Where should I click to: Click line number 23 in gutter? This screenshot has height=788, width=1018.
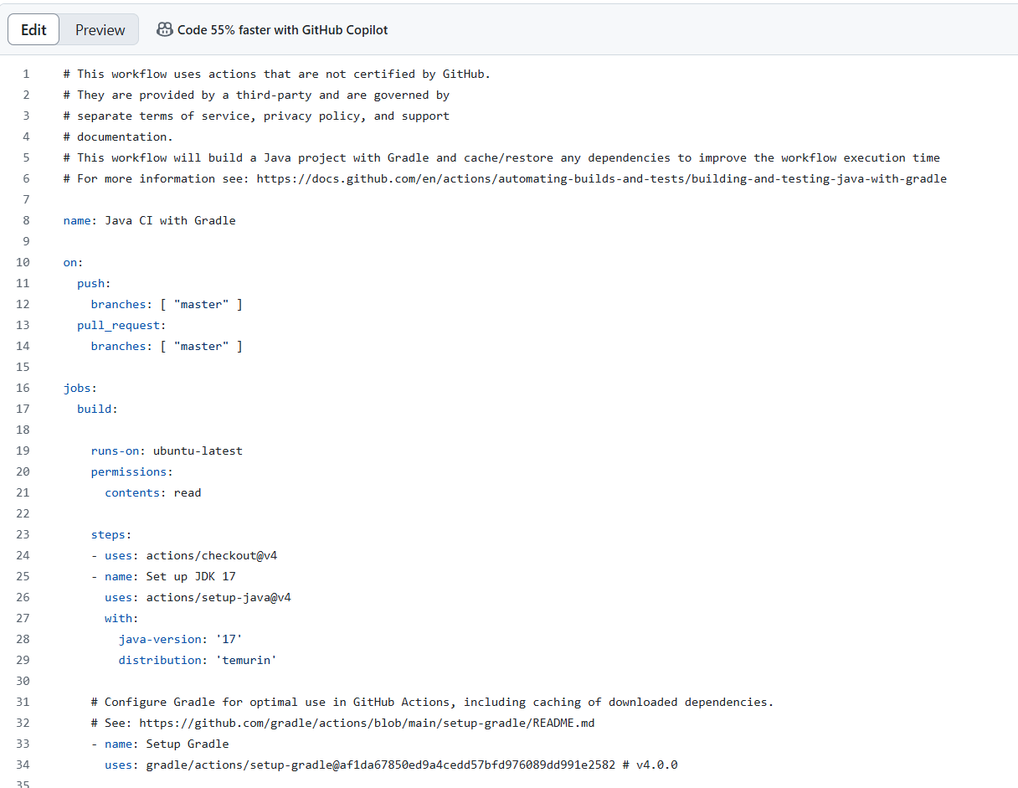(23, 534)
